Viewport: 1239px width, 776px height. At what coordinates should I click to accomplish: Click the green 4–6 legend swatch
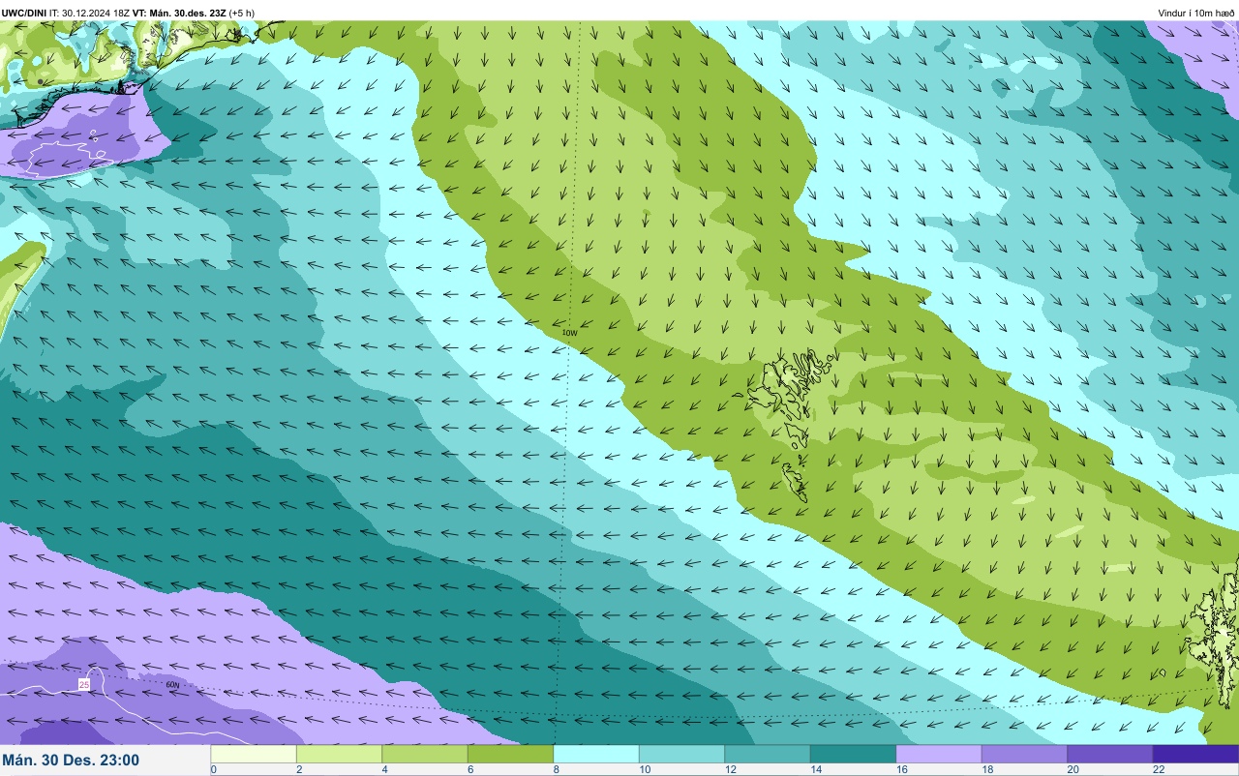coord(425,754)
